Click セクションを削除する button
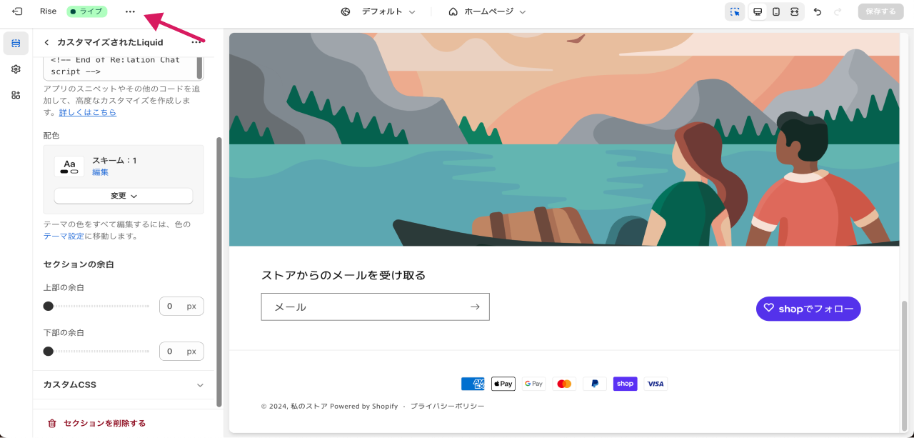This screenshot has height=438, width=914. pyautogui.click(x=97, y=423)
